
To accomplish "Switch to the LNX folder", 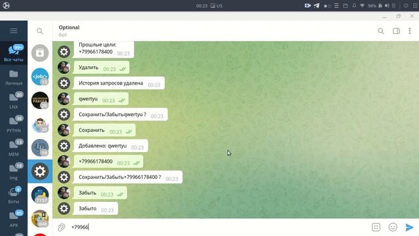I will 14,101.
